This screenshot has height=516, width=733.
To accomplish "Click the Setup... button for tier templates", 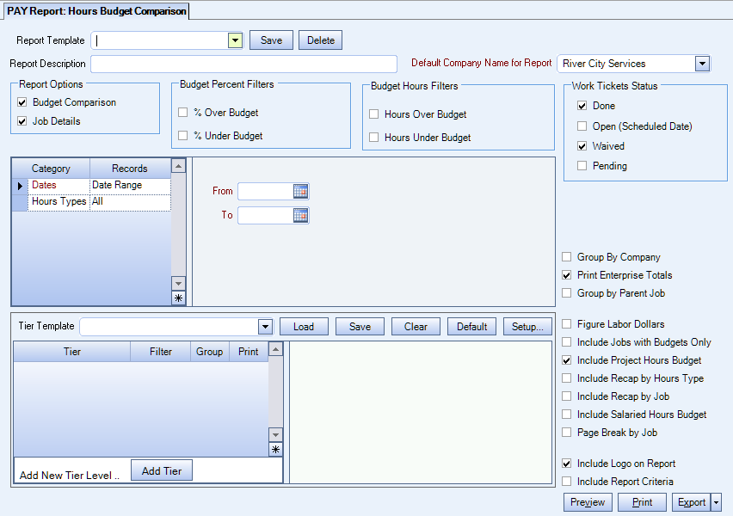I will coord(527,327).
